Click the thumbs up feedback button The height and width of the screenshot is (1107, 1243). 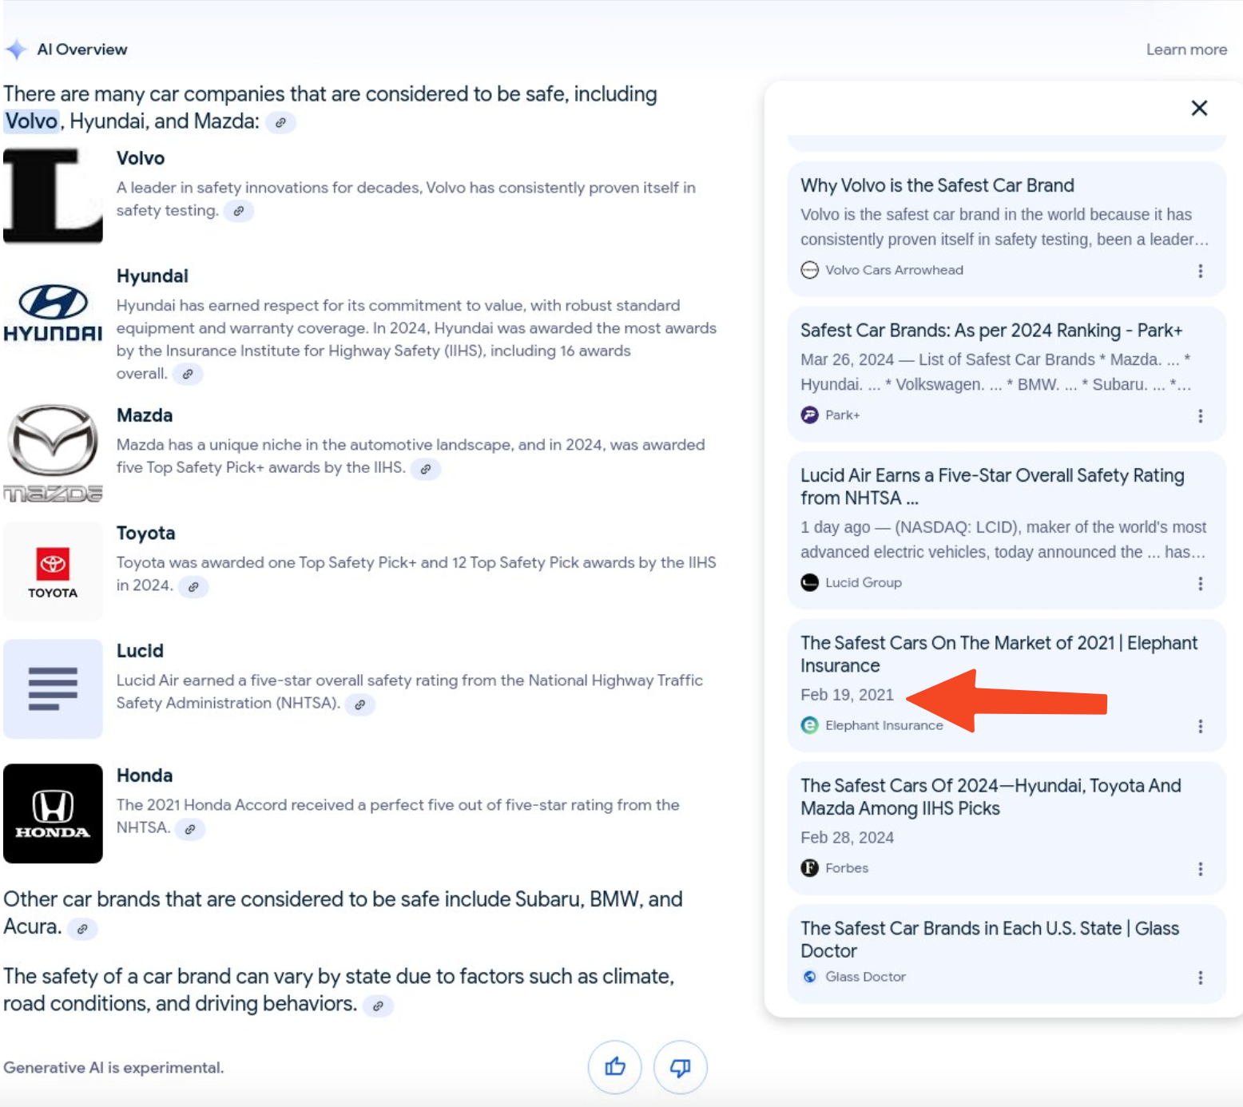click(615, 1067)
